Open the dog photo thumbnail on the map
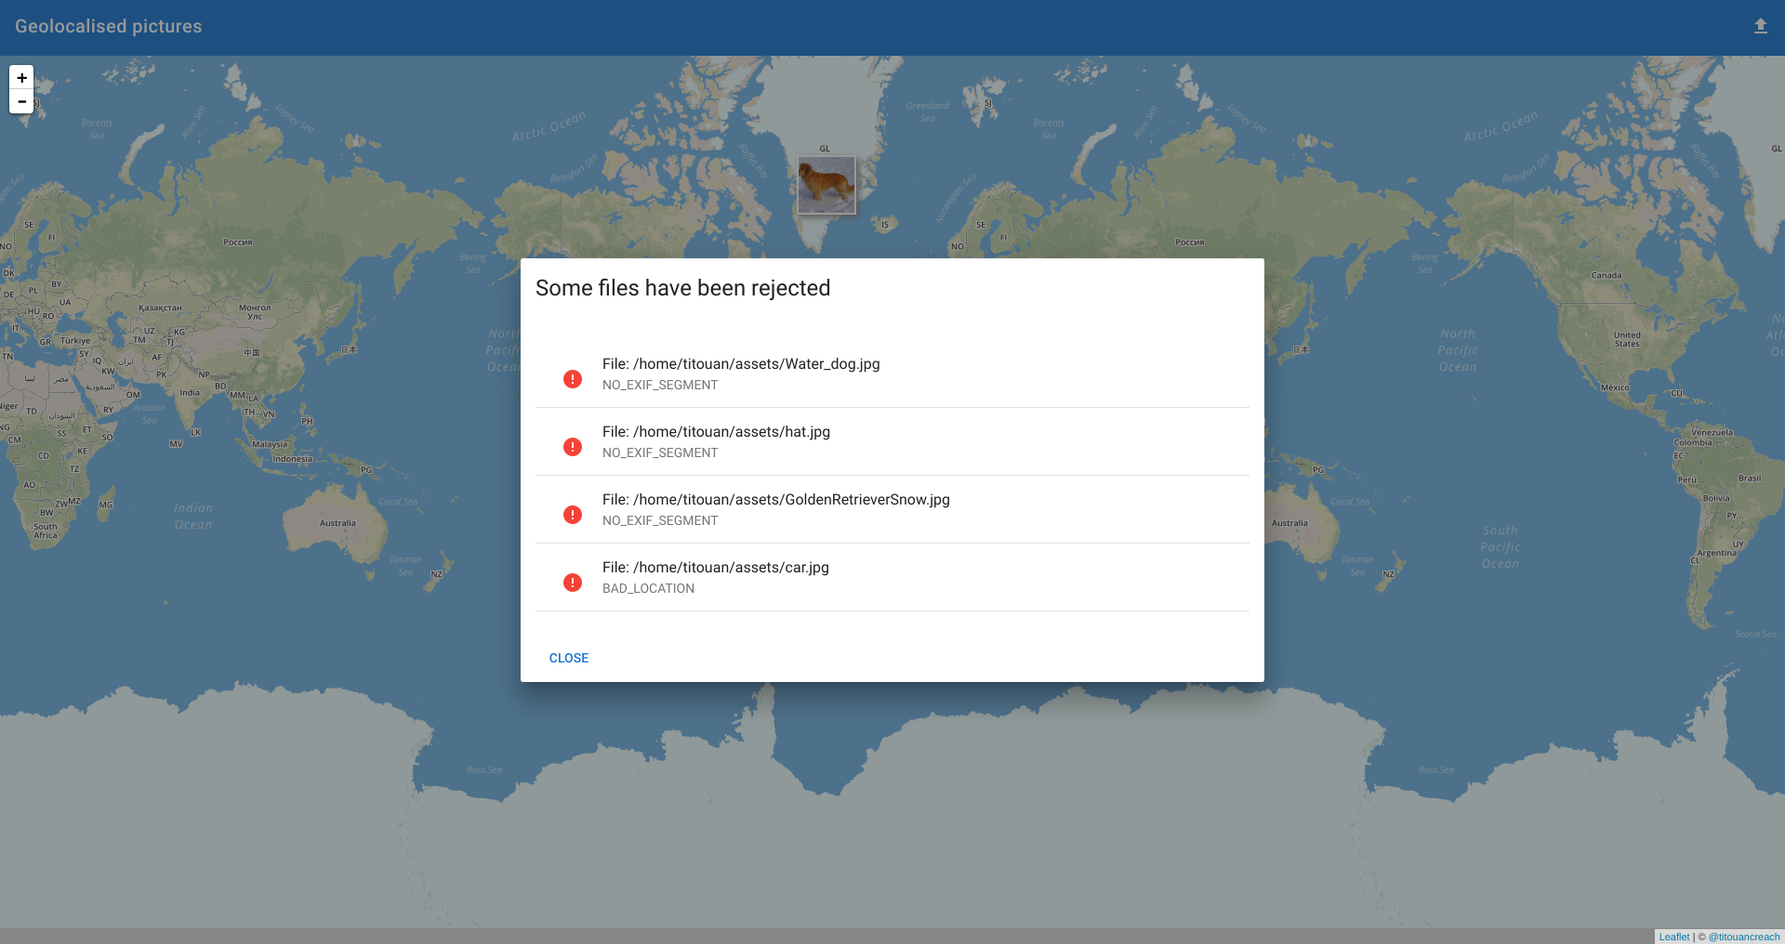 (826, 185)
